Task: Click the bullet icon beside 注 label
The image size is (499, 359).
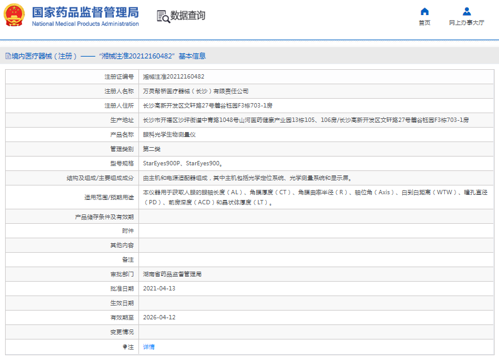Action: click(x=125, y=346)
